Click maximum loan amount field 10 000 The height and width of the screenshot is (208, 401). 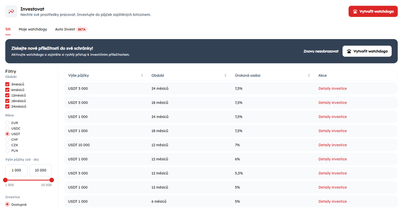coord(40,170)
